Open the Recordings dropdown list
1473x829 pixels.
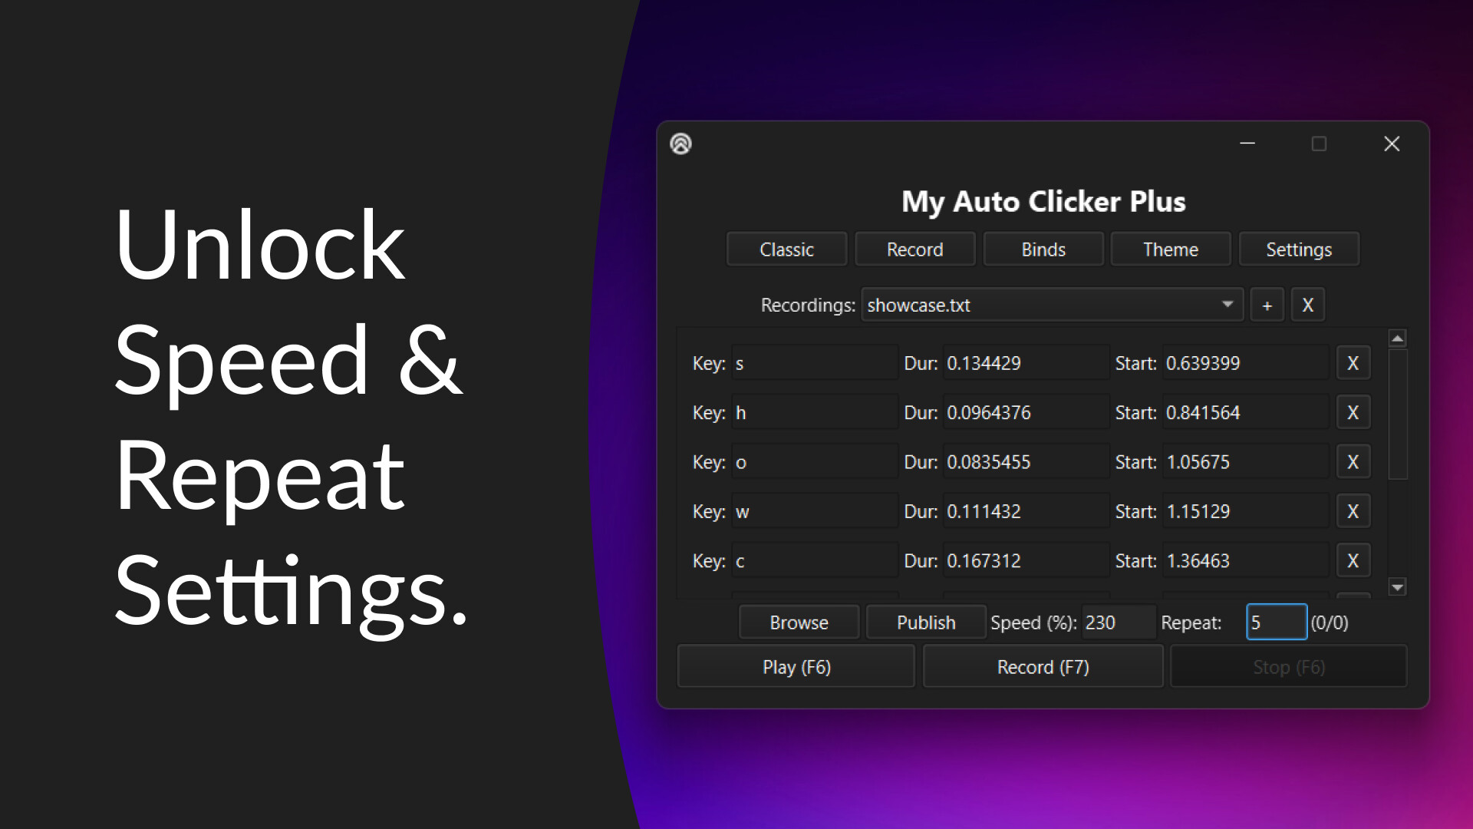1227,305
